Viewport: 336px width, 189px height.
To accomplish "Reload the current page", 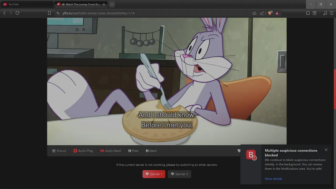I will [x=17, y=13].
